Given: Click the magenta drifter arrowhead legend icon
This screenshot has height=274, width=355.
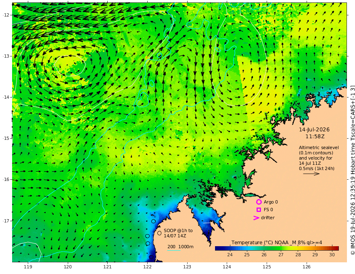Looking at the screenshot, I should tap(256, 218).
